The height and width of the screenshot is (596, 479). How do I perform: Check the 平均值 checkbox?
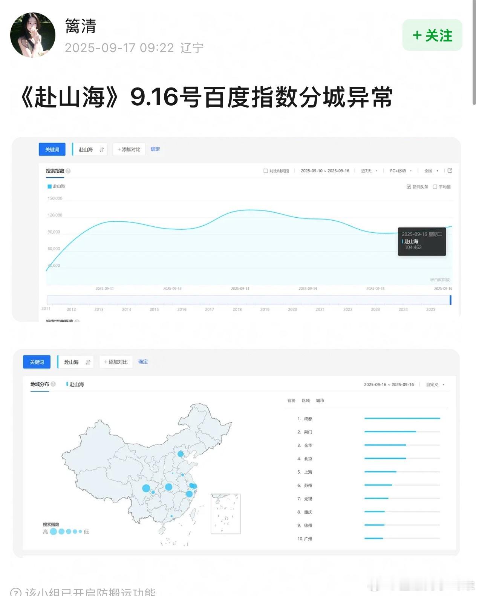(x=435, y=187)
